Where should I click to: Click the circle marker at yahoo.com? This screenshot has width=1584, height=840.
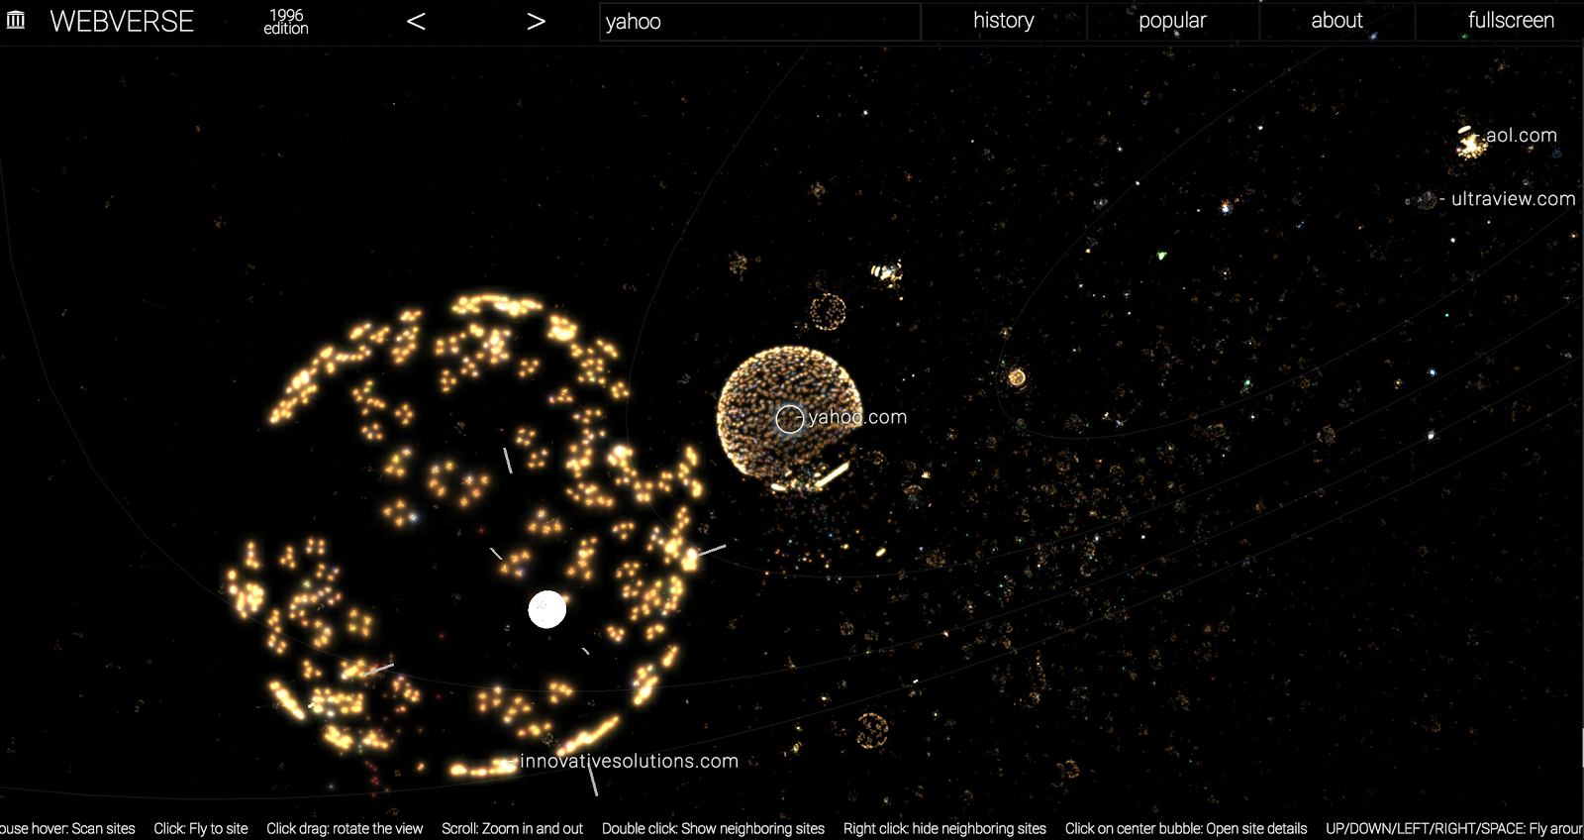(x=789, y=419)
